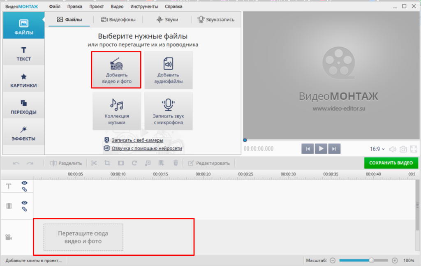Click the preview playback position marker
The height and width of the screenshot is (266, 421).
coord(245,140)
